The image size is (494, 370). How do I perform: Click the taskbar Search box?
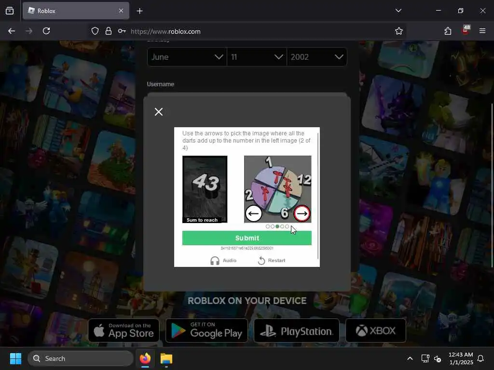tap(81, 358)
